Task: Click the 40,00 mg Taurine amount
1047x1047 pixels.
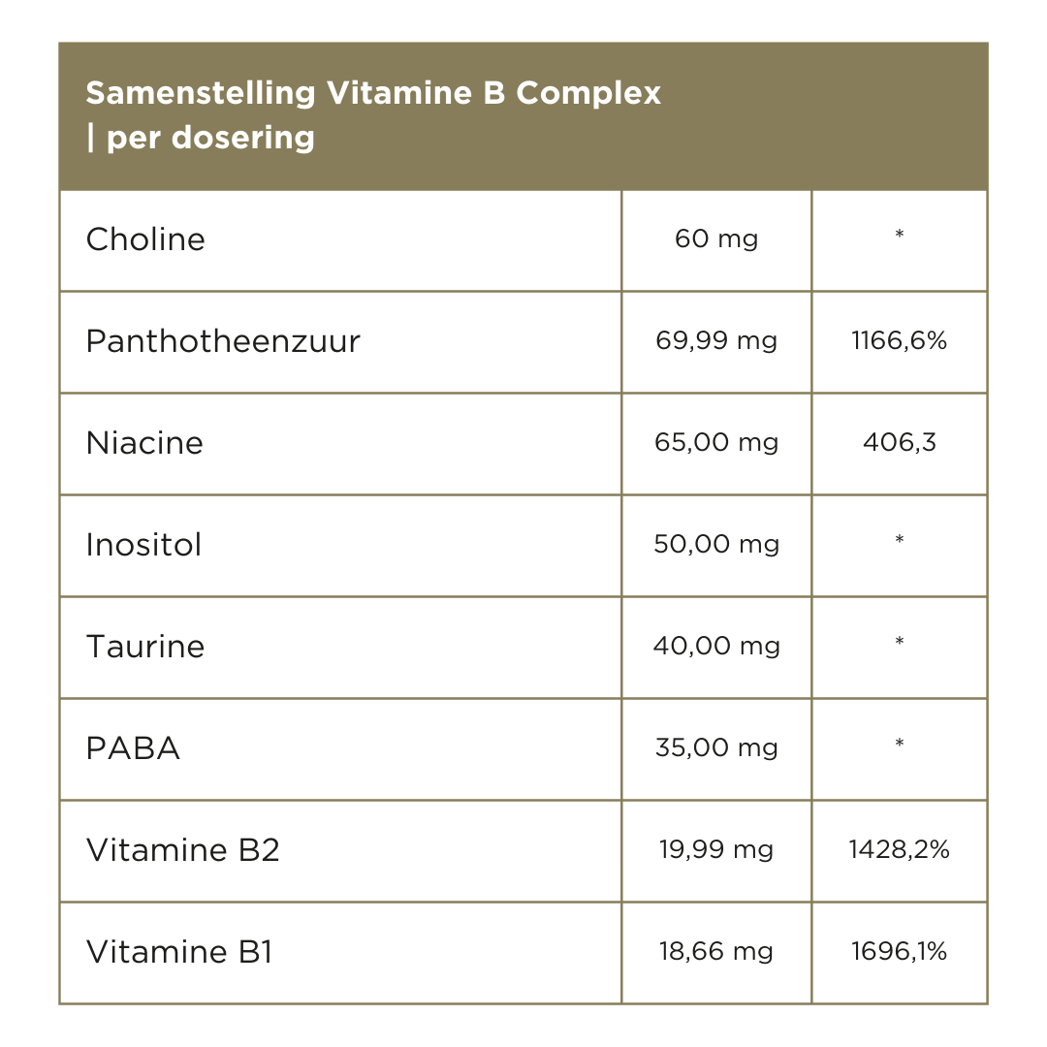Action: coord(716,647)
